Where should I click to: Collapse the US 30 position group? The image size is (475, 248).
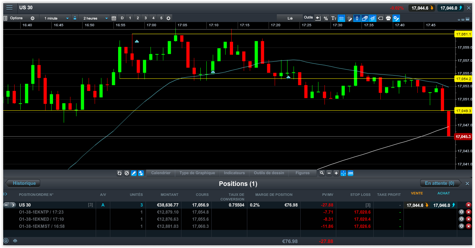pos(6,205)
